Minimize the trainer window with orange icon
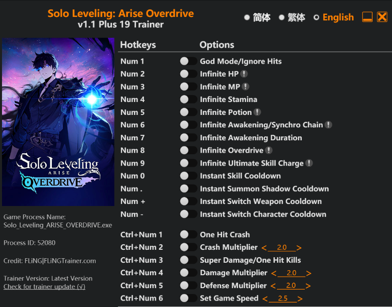Image resolution: width=392 pixels, height=307 pixels. pyautogui.click(x=367, y=17)
